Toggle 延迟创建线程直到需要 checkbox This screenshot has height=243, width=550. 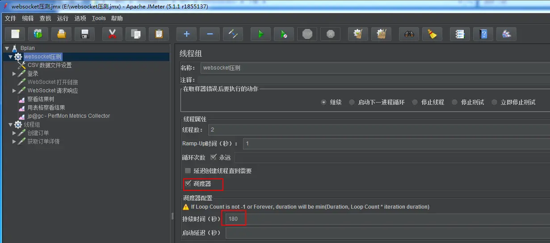click(x=188, y=171)
